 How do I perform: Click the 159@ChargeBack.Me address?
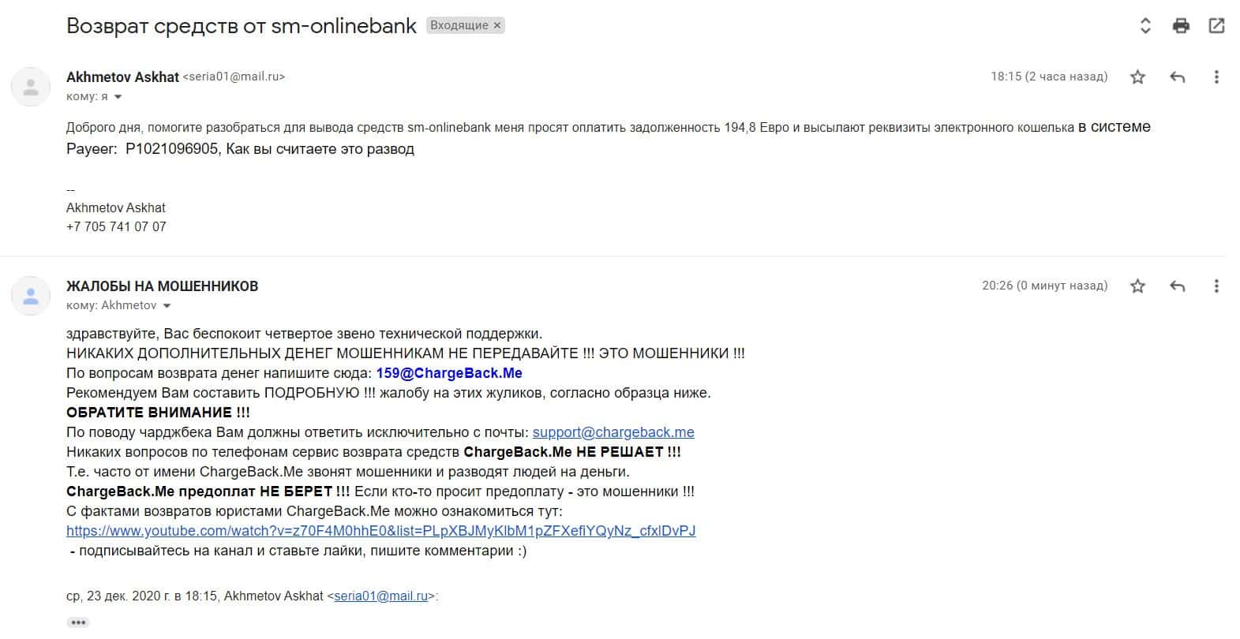(x=449, y=373)
